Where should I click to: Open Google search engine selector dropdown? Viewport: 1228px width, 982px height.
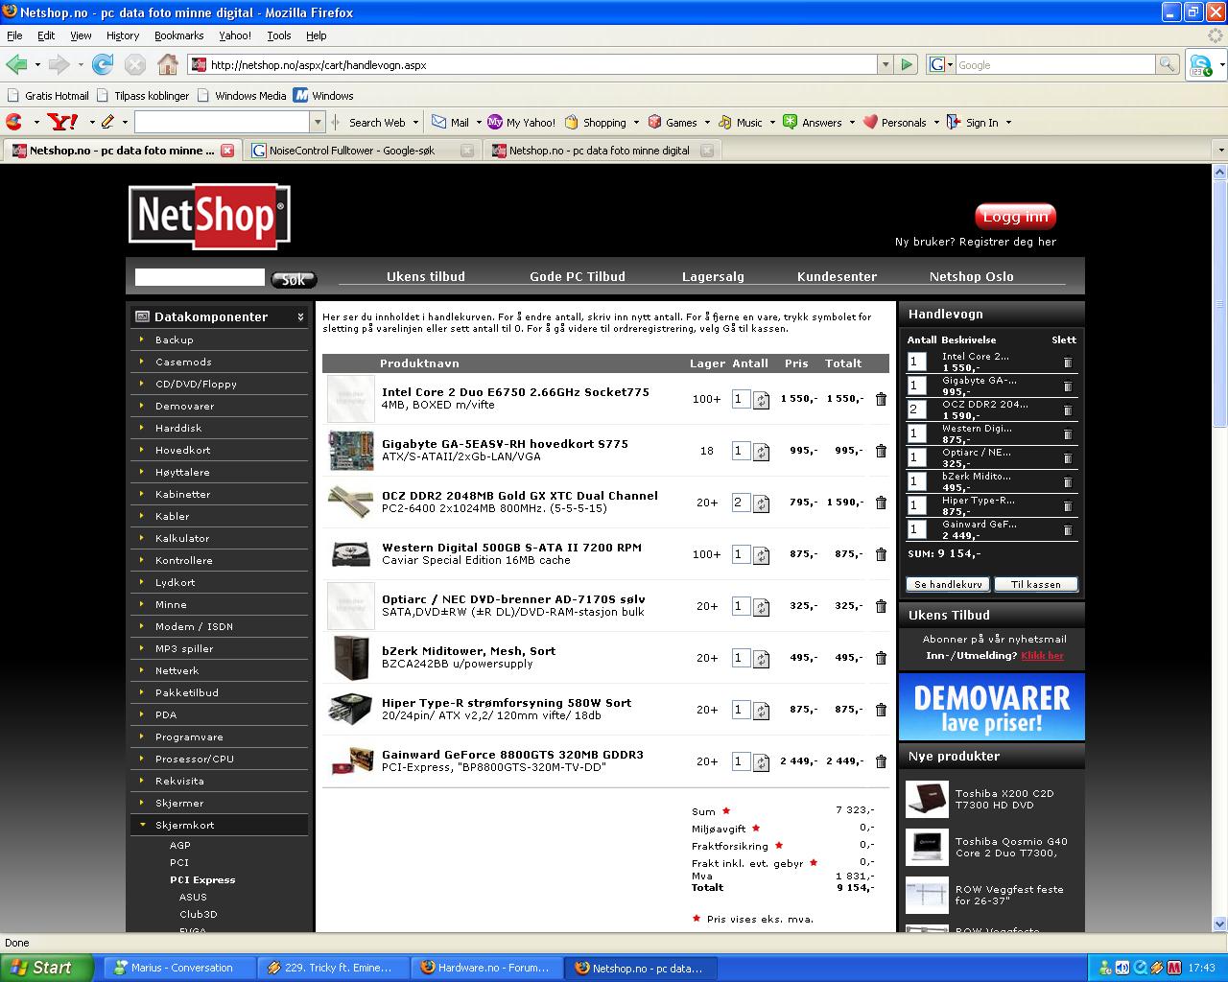coord(950,65)
